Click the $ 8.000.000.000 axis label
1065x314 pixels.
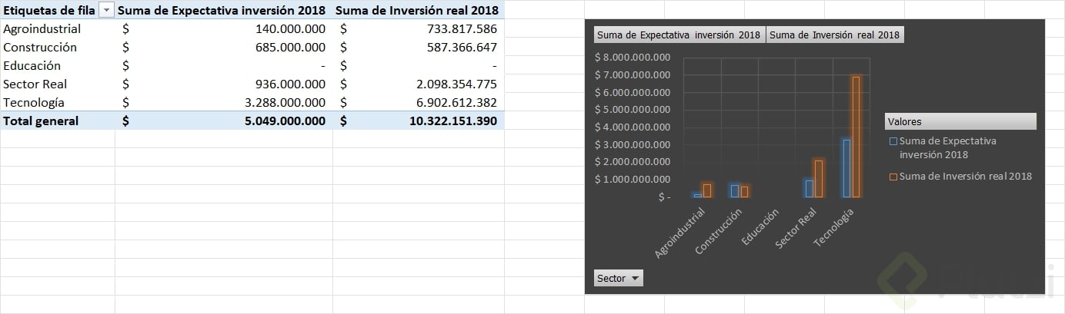[633, 58]
